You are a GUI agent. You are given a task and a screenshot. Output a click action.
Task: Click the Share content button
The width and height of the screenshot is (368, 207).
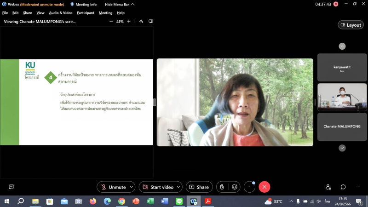[198, 187]
